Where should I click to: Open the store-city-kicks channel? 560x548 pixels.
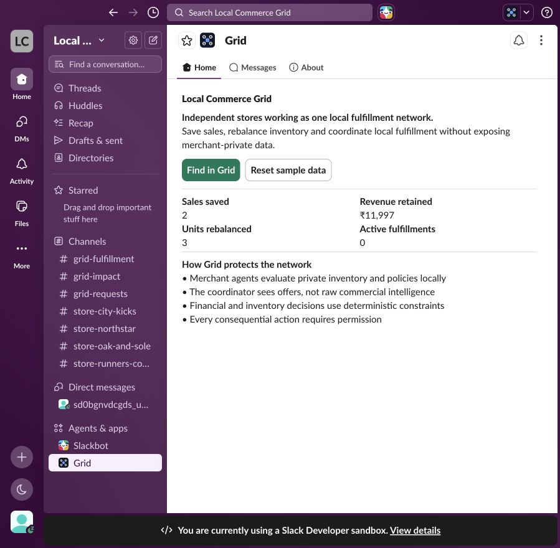pos(105,311)
